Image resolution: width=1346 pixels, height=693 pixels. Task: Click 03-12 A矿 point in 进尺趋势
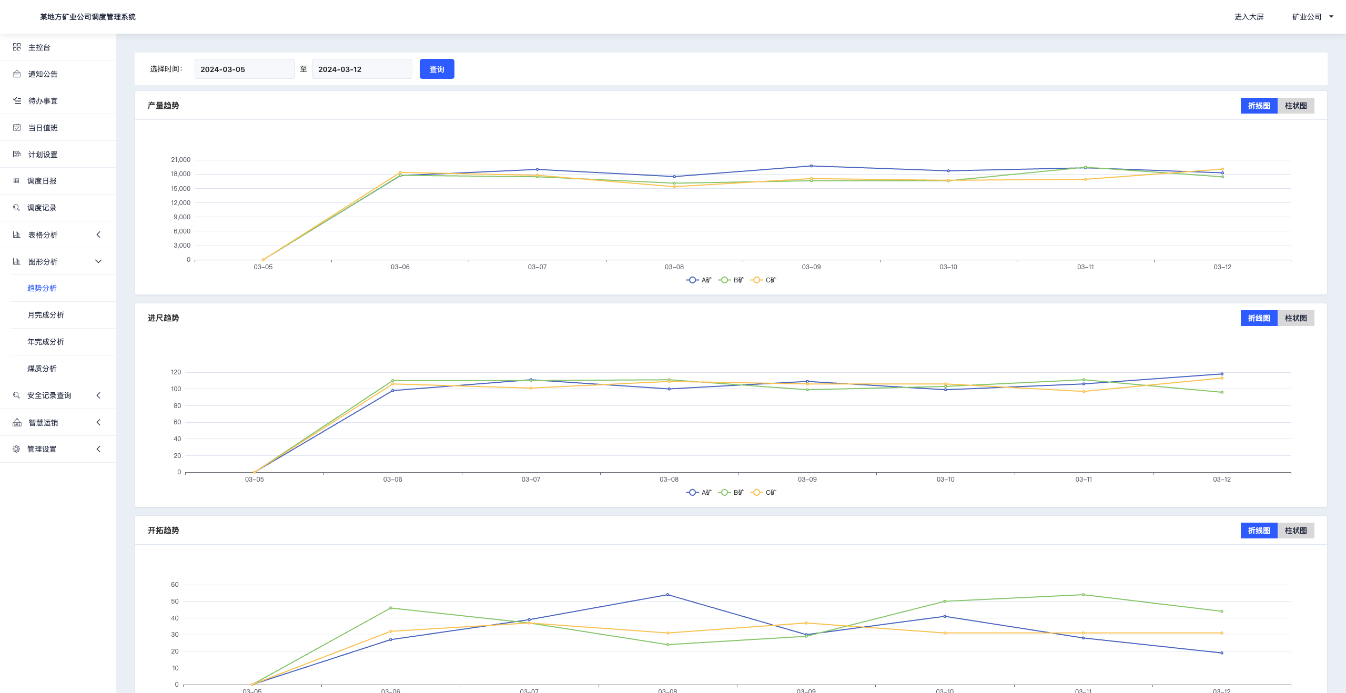(1221, 374)
